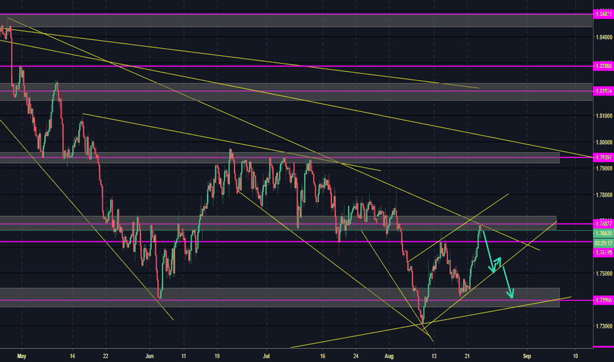
Task: Click the 1.79397 magenta price label
Action: click(x=603, y=157)
